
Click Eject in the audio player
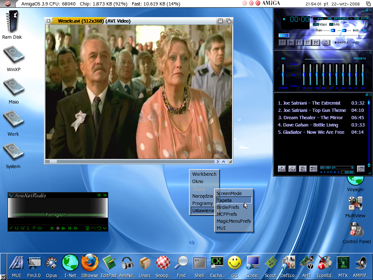point(326,42)
